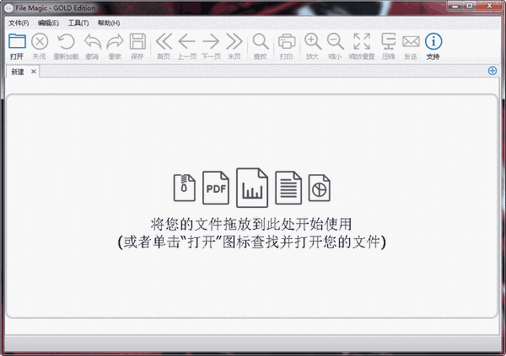Click the 压缩 compress toolbar icon
The image size is (506, 356).
tap(388, 41)
